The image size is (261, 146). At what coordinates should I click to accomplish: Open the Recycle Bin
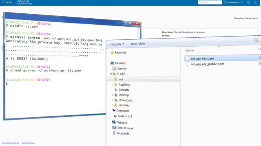pos(122,133)
